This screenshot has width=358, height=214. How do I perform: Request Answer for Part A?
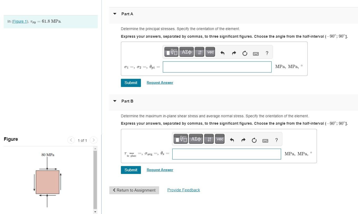pyautogui.click(x=160, y=82)
